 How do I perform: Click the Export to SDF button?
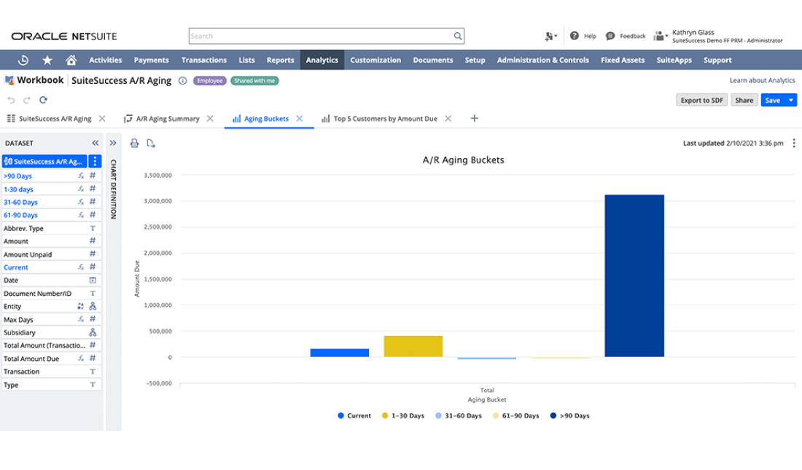click(x=701, y=101)
